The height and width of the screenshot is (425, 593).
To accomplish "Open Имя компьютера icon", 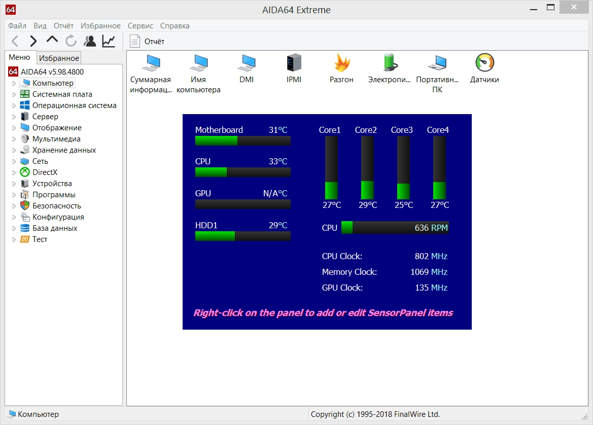I will click(x=199, y=63).
